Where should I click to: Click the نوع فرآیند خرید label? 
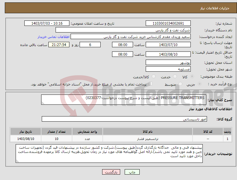(220, 84)
